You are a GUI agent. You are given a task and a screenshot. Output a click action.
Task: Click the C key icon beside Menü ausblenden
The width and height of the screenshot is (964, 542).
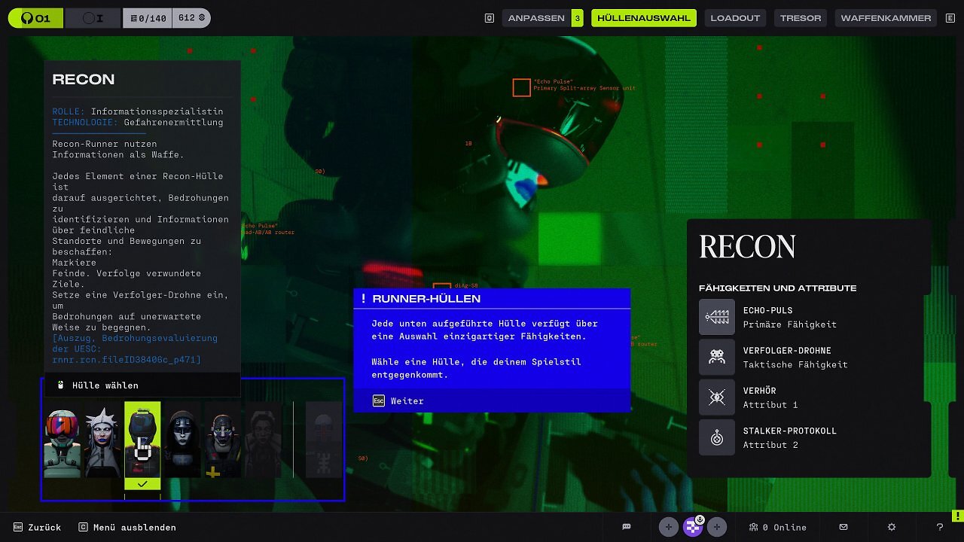(x=84, y=527)
